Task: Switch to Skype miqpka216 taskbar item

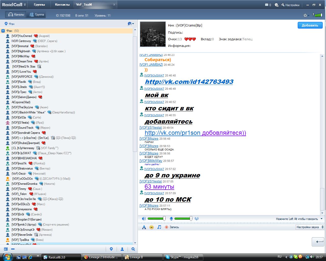Action: click(183, 257)
